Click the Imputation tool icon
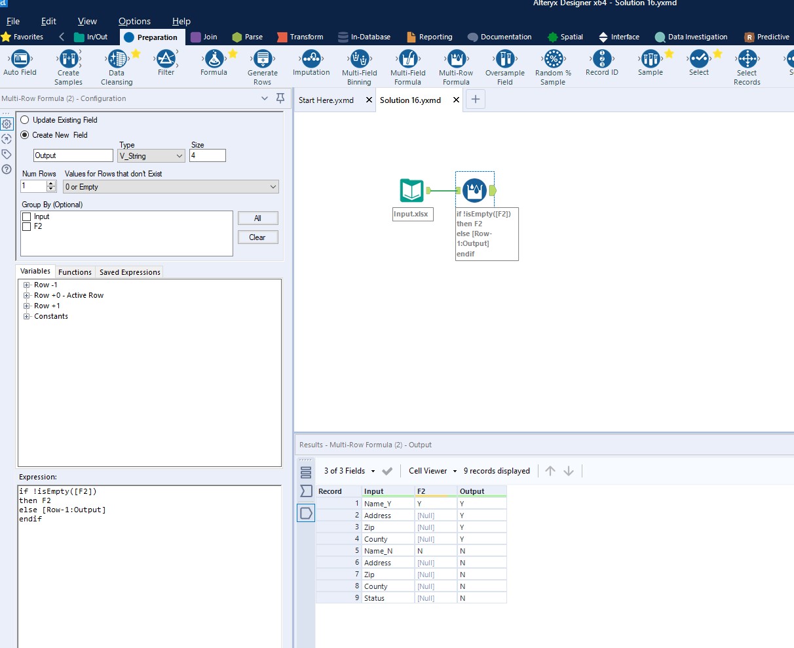The image size is (794, 648). point(311,59)
